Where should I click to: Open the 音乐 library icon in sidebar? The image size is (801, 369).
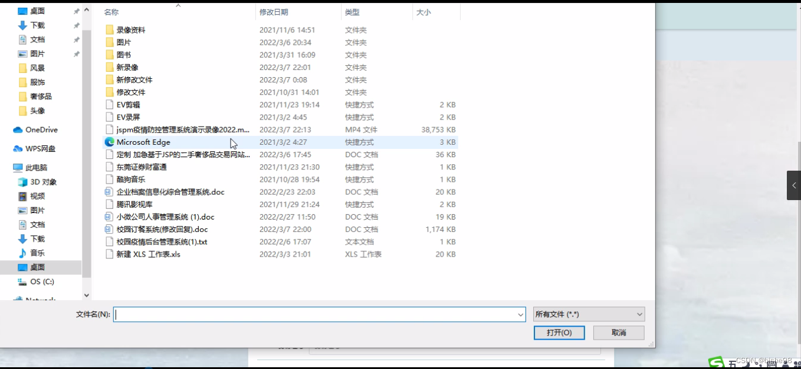tap(21, 252)
